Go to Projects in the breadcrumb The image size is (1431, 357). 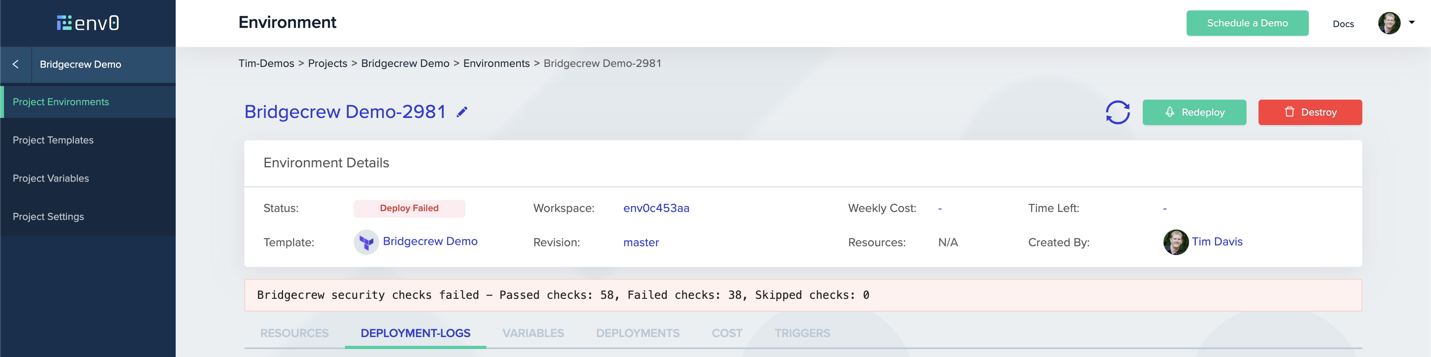328,64
